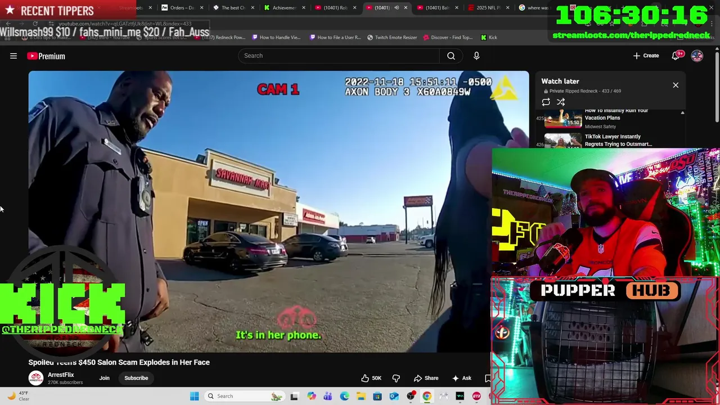The height and width of the screenshot is (405, 720).
Task: Click the Watch later playlist title
Action: pyautogui.click(x=560, y=81)
